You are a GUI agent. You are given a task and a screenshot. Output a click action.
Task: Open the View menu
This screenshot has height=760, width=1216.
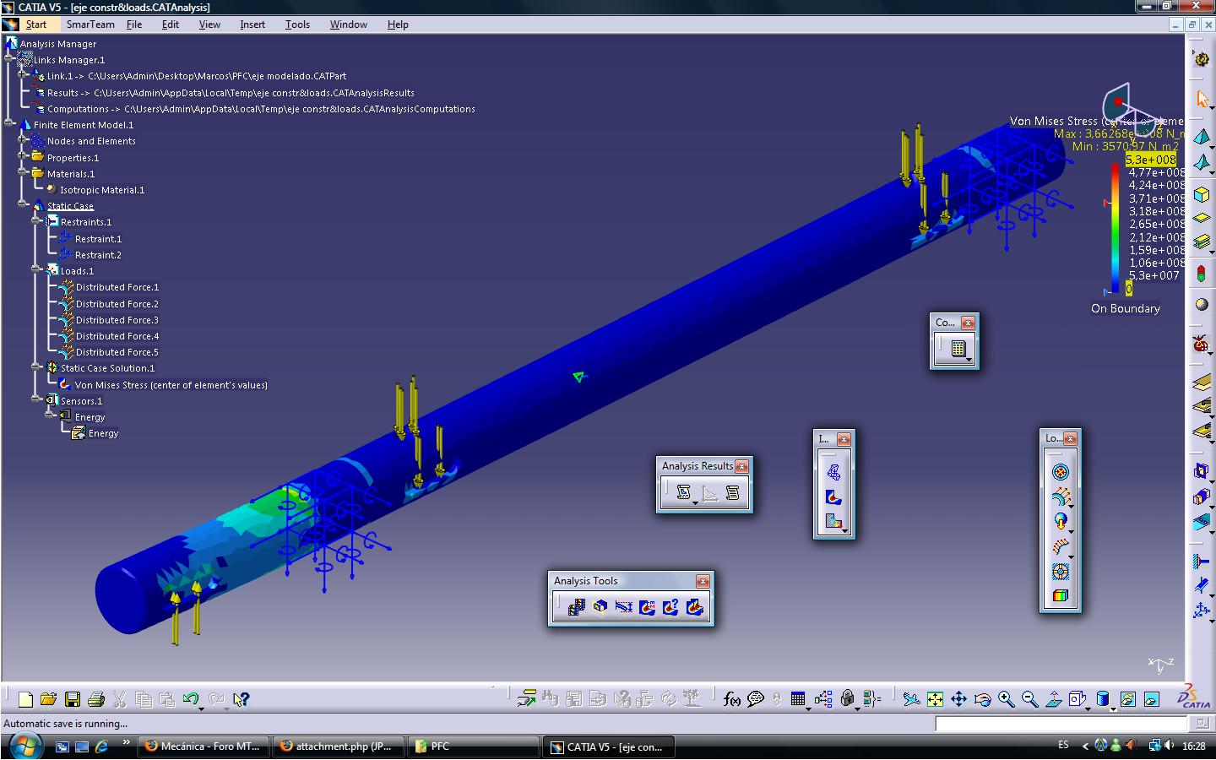point(209,24)
